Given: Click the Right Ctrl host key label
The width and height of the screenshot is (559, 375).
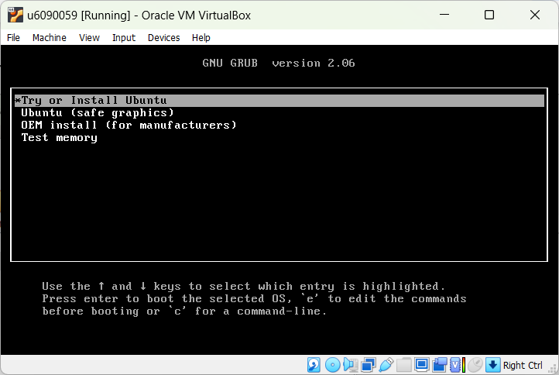Looking at the screenshot, I should coord(523,366).
